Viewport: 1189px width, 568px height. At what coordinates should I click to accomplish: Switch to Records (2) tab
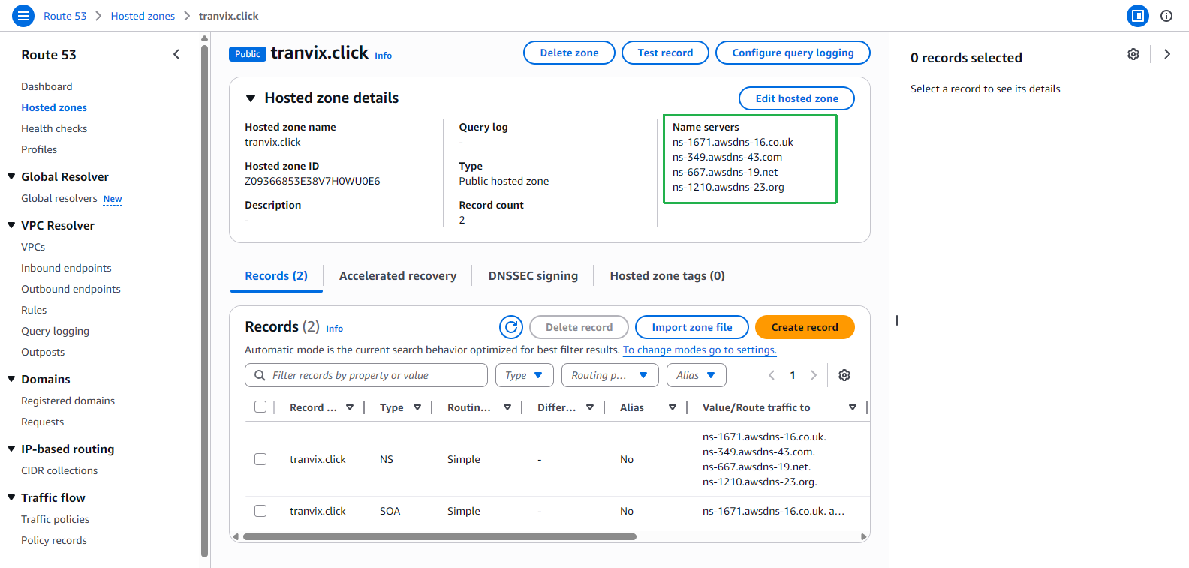(276, 276)
